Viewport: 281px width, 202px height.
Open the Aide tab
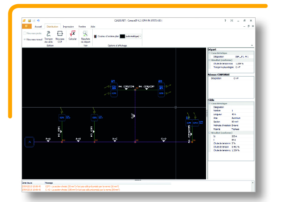93,27
